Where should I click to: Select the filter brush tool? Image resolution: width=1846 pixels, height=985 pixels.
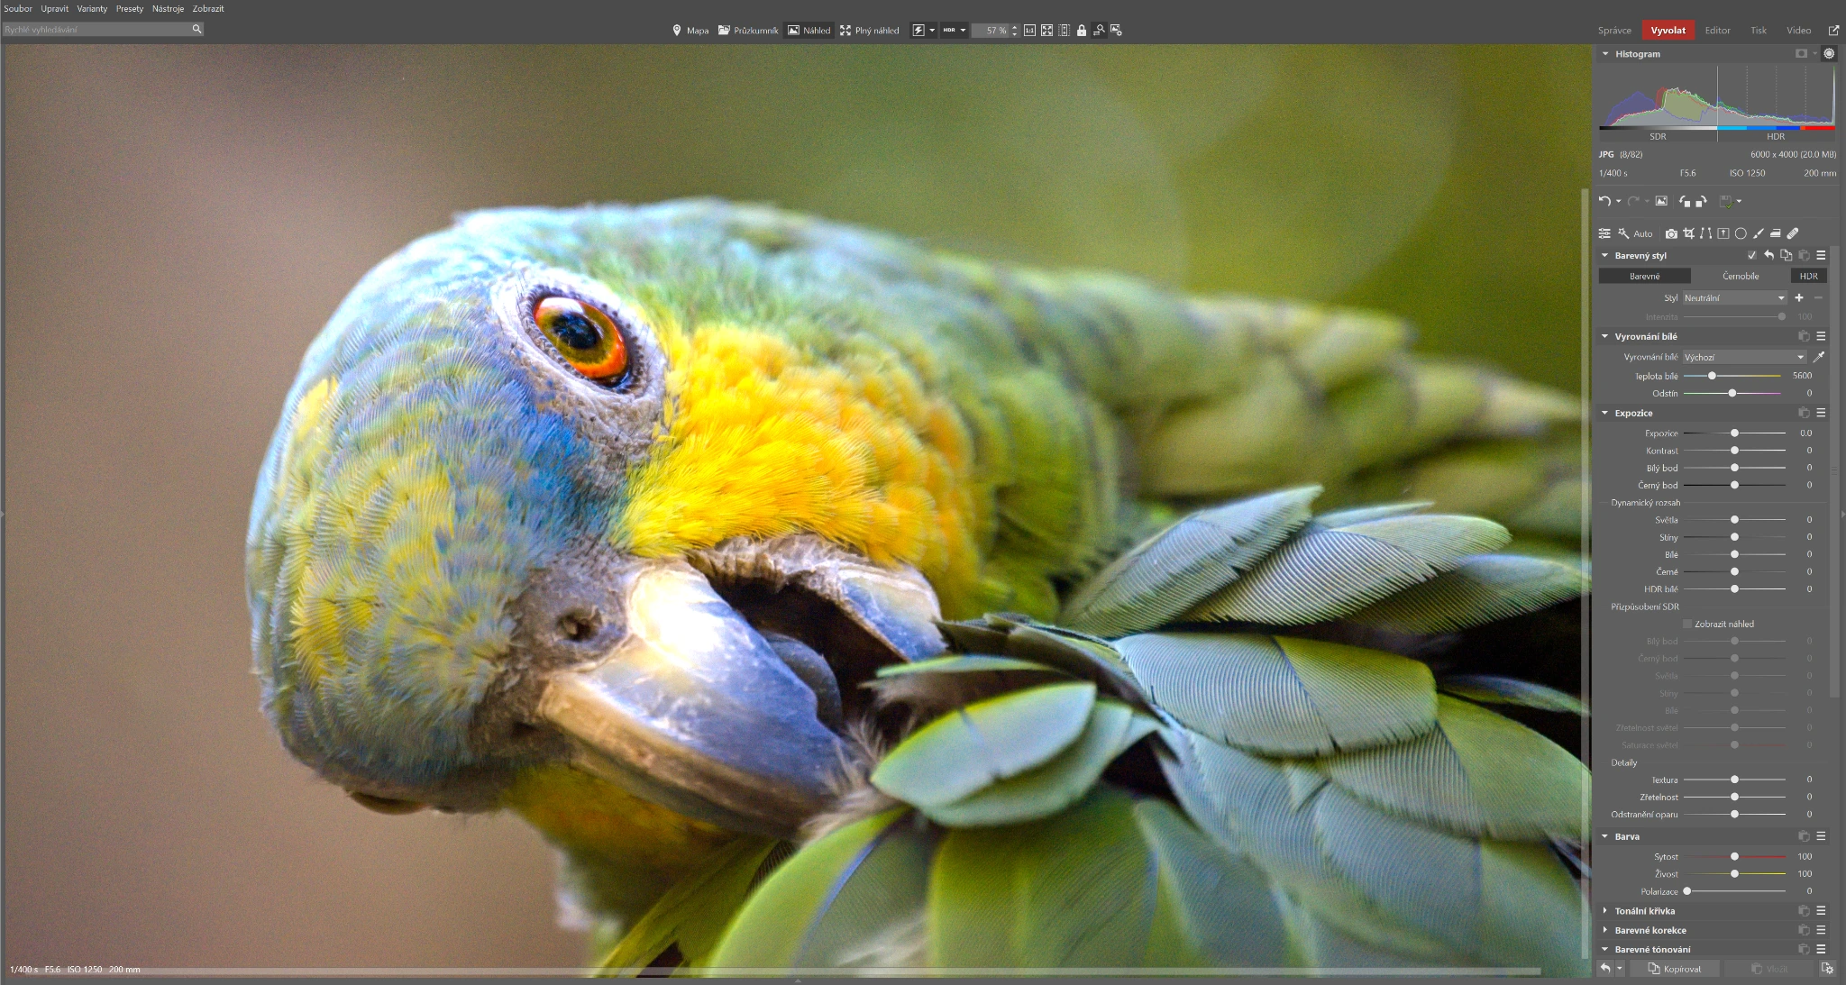coord(1758,233)
